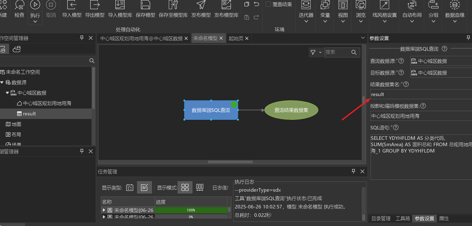
Task: Click the 100% green progress bar
Action: 191,210
